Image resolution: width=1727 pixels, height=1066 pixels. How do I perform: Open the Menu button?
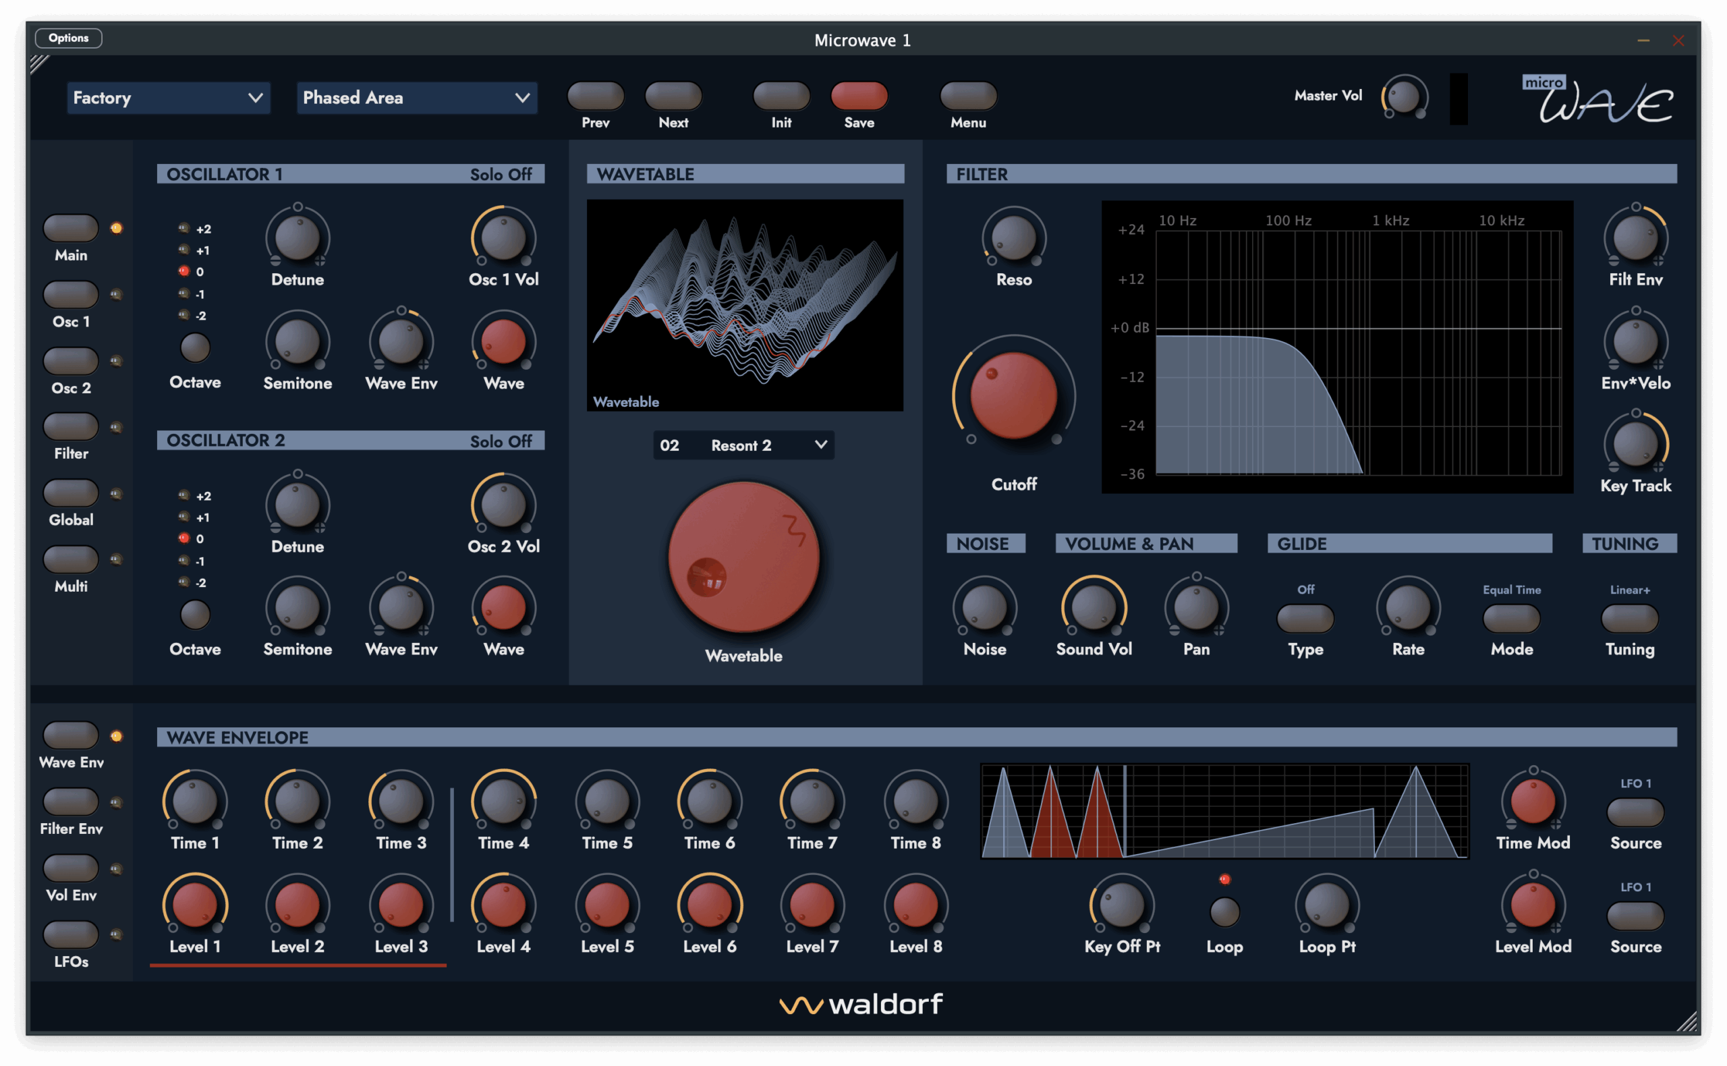969,95
